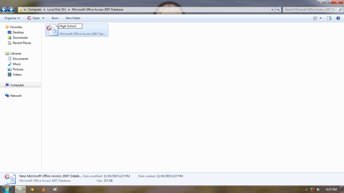Select Libraries in the navigation pane
The image size is (344, 193).
(16, 54)
